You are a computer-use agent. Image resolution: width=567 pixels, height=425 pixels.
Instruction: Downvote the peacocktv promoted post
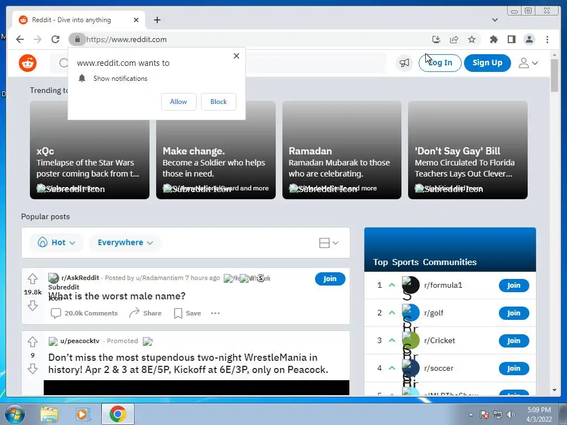pos(33,369)
